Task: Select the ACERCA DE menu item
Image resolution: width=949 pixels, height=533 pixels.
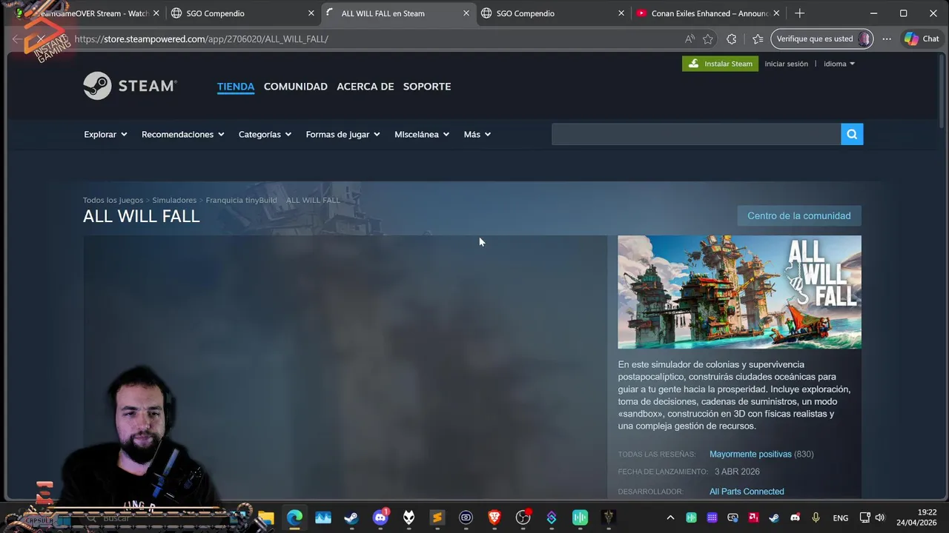Action: (x=366, y=87)
